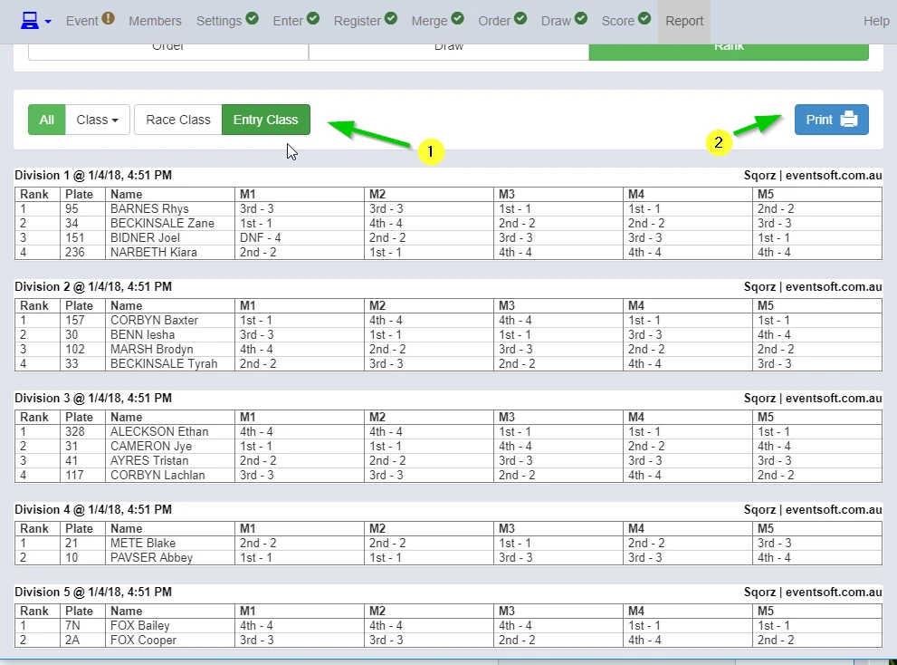Click the Merge green checkmark icon

click(x=457, y=18)
